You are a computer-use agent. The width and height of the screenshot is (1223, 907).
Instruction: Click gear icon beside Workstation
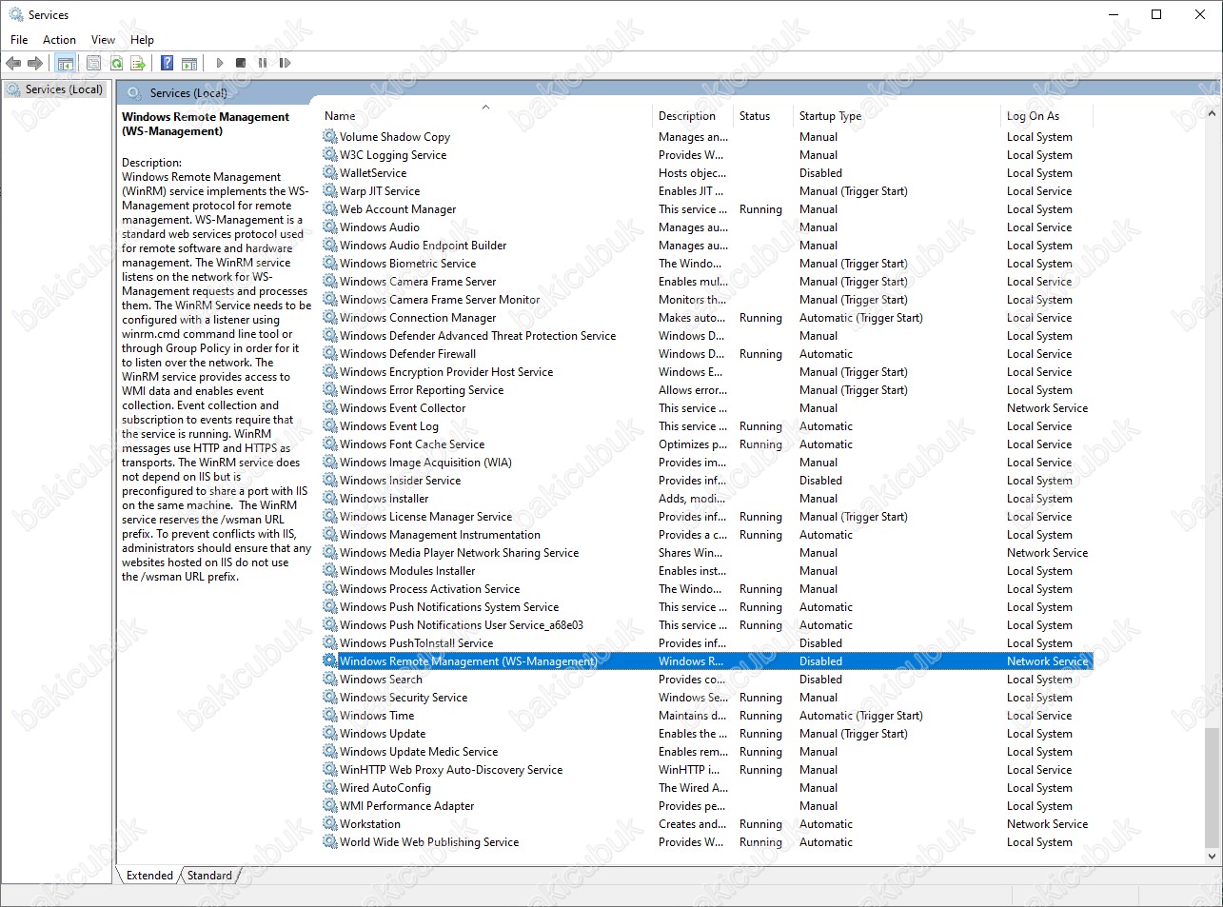330,823
